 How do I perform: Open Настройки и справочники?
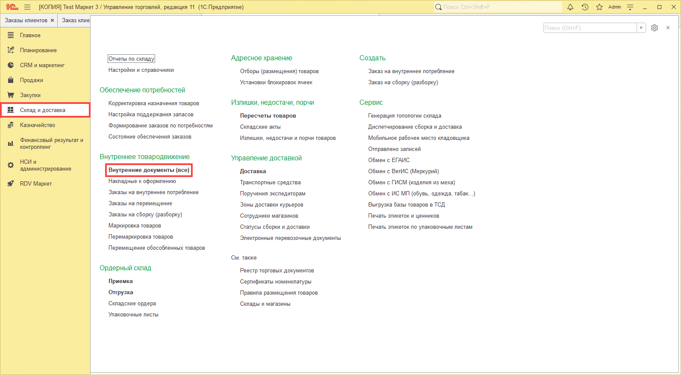click(x=141, y=70)
